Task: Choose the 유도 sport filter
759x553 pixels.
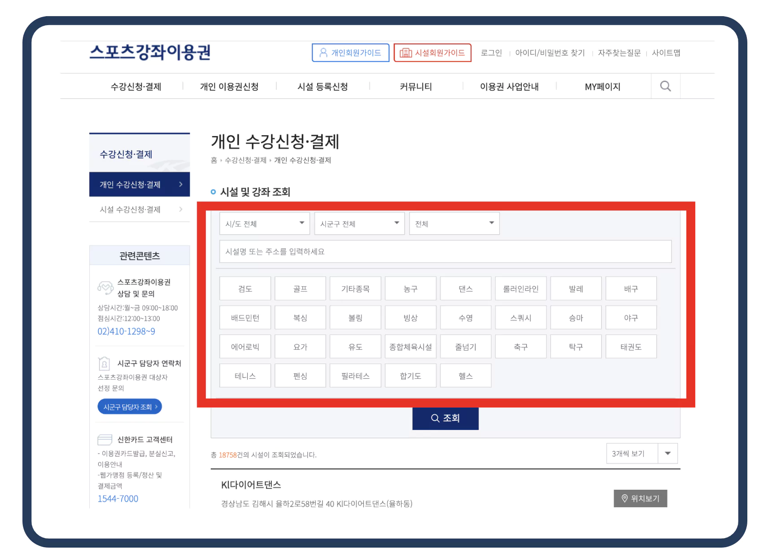Action: pos(355,347)
